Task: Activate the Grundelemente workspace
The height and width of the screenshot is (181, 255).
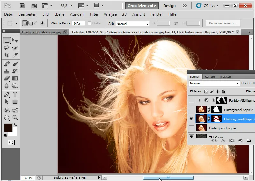Action: tap(142, 6)
